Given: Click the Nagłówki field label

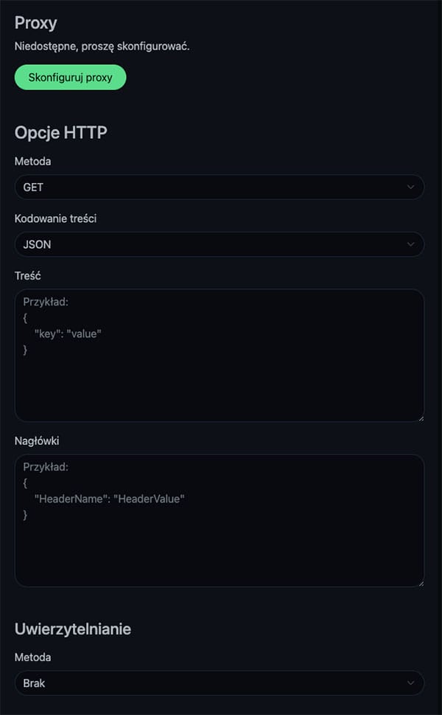Looking at the screenshot, I should coord(37,441).
